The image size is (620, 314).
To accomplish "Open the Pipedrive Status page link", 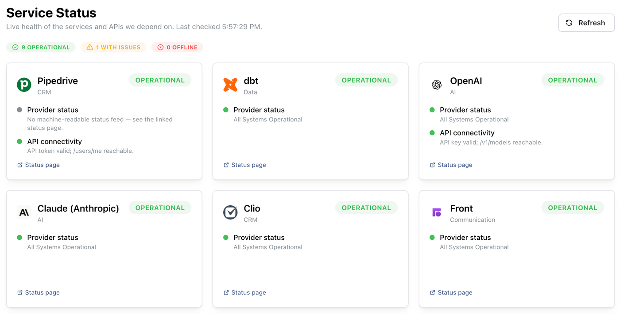I will pos(39,165).
